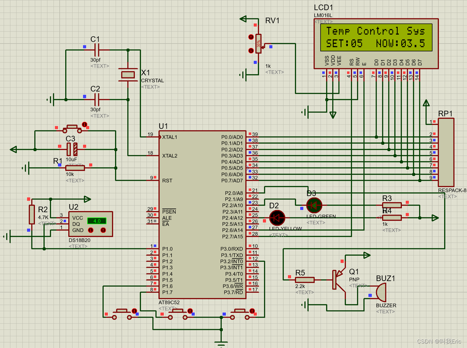Viewport: 467px width, 348px height.
Task: Click the R2 4.7K resistor
Action: click(x=32, y=215)
